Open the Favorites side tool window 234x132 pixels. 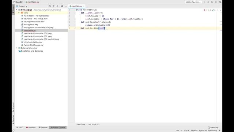tap(13, 120)
